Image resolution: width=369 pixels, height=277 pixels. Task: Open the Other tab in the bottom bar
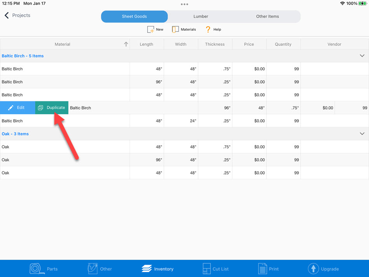pyautogui.click(x=100, y=269)
